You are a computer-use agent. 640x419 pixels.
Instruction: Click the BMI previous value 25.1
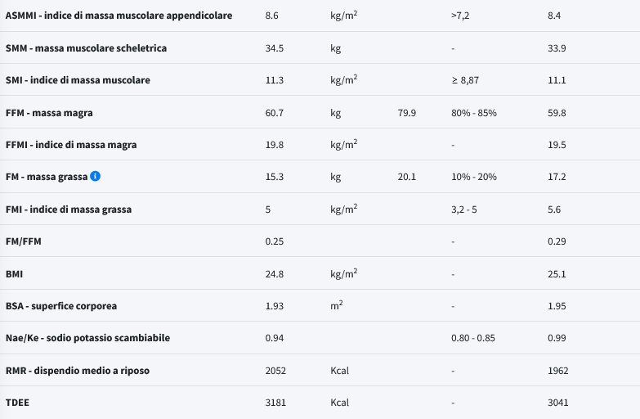557,274
